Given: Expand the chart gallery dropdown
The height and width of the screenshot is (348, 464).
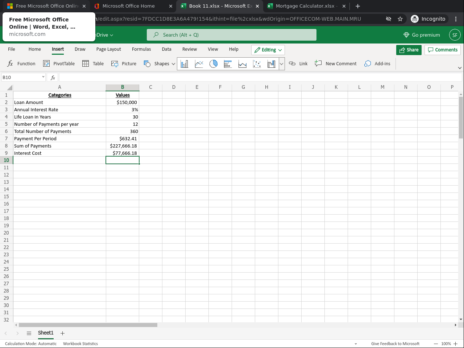Looking at the screenshot, I should point(281,64).
